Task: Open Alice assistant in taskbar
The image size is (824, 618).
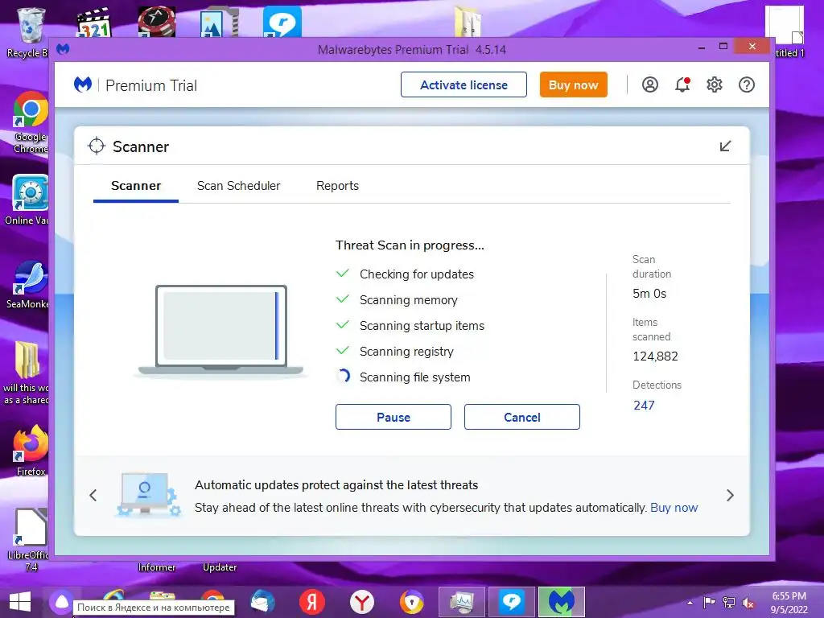Action: pyautogui.click(x=61, y=602)
